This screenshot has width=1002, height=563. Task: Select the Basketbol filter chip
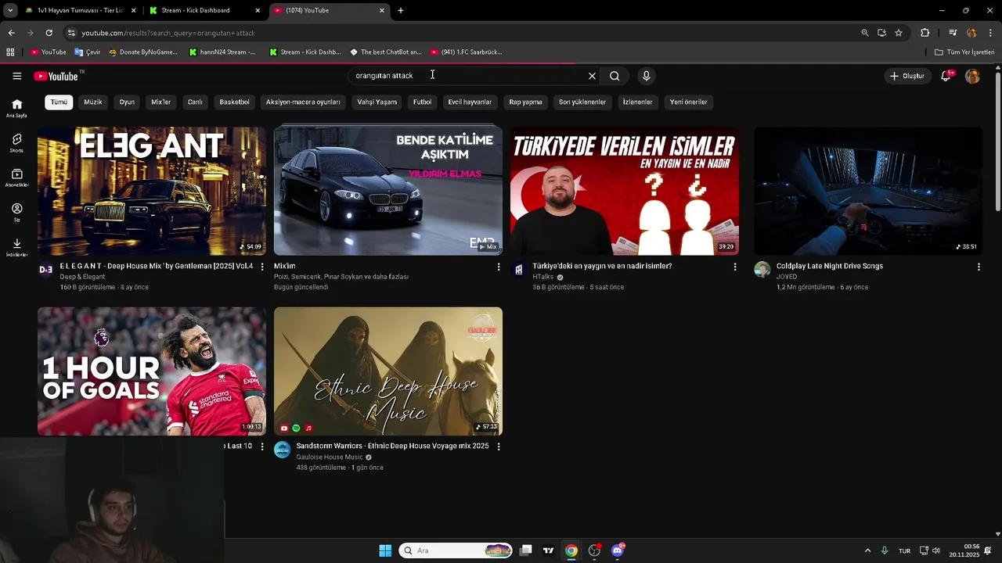click(234, 102)
